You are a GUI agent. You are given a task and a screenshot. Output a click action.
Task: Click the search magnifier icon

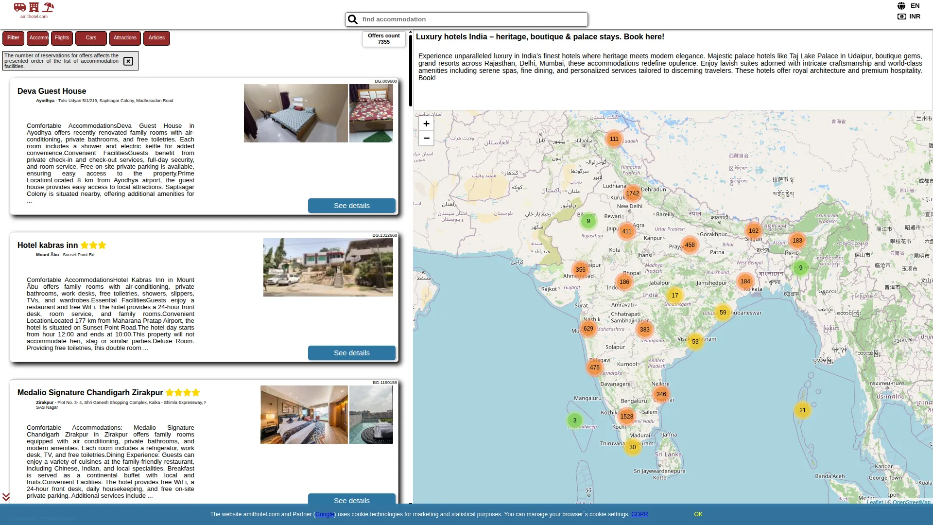[x=353, y=19]
